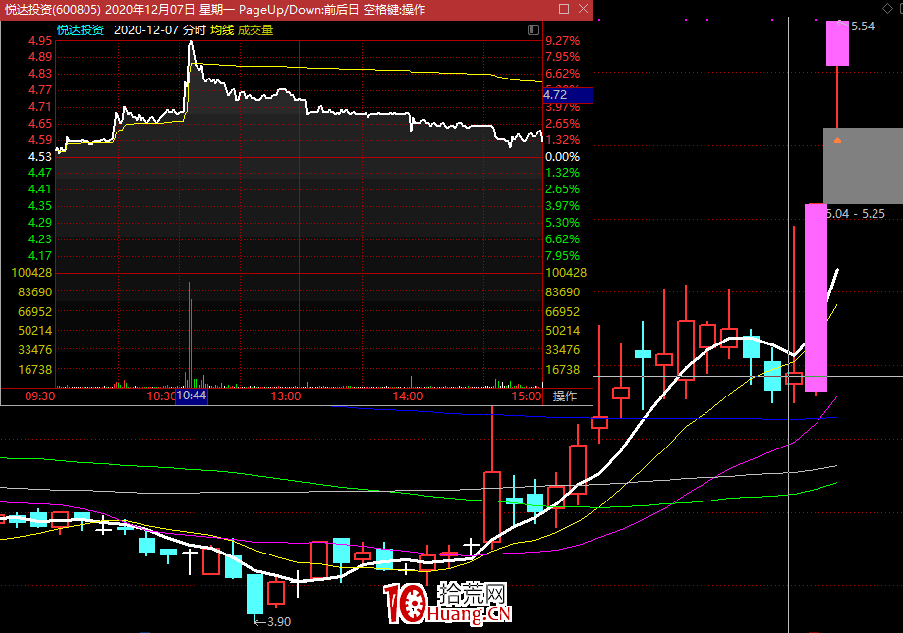Click the 5.04 - 5.25 range text
The width and height of the screenshot is (903, 633).
(856, 213)
